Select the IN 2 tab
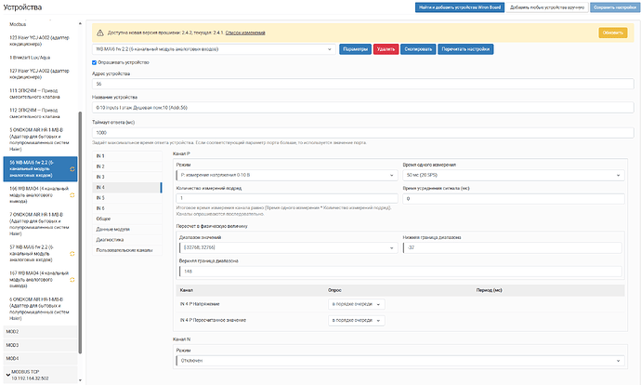 [x=127, y=166]
